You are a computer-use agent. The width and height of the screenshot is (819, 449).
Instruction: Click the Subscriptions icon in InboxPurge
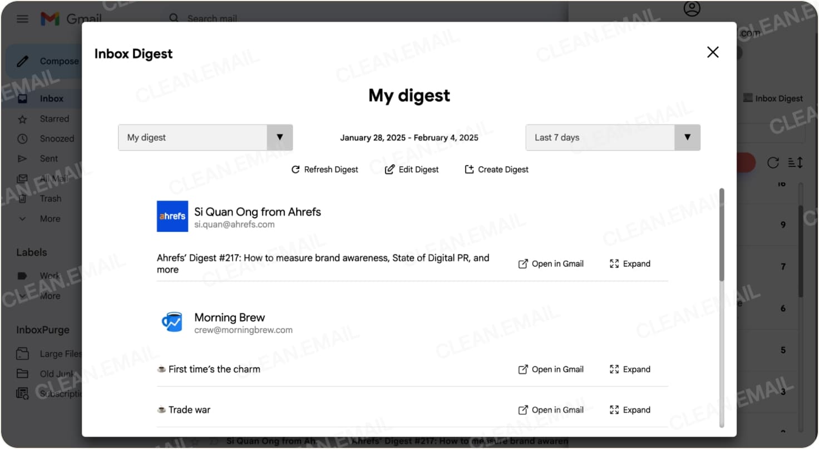pyautogui.click(x=22, y=393)
